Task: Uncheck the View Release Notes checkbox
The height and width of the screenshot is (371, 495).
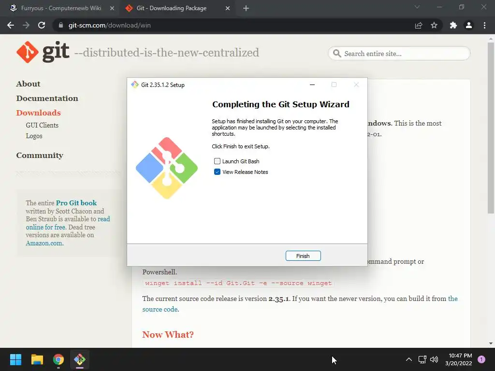Action: pos(217,172)
